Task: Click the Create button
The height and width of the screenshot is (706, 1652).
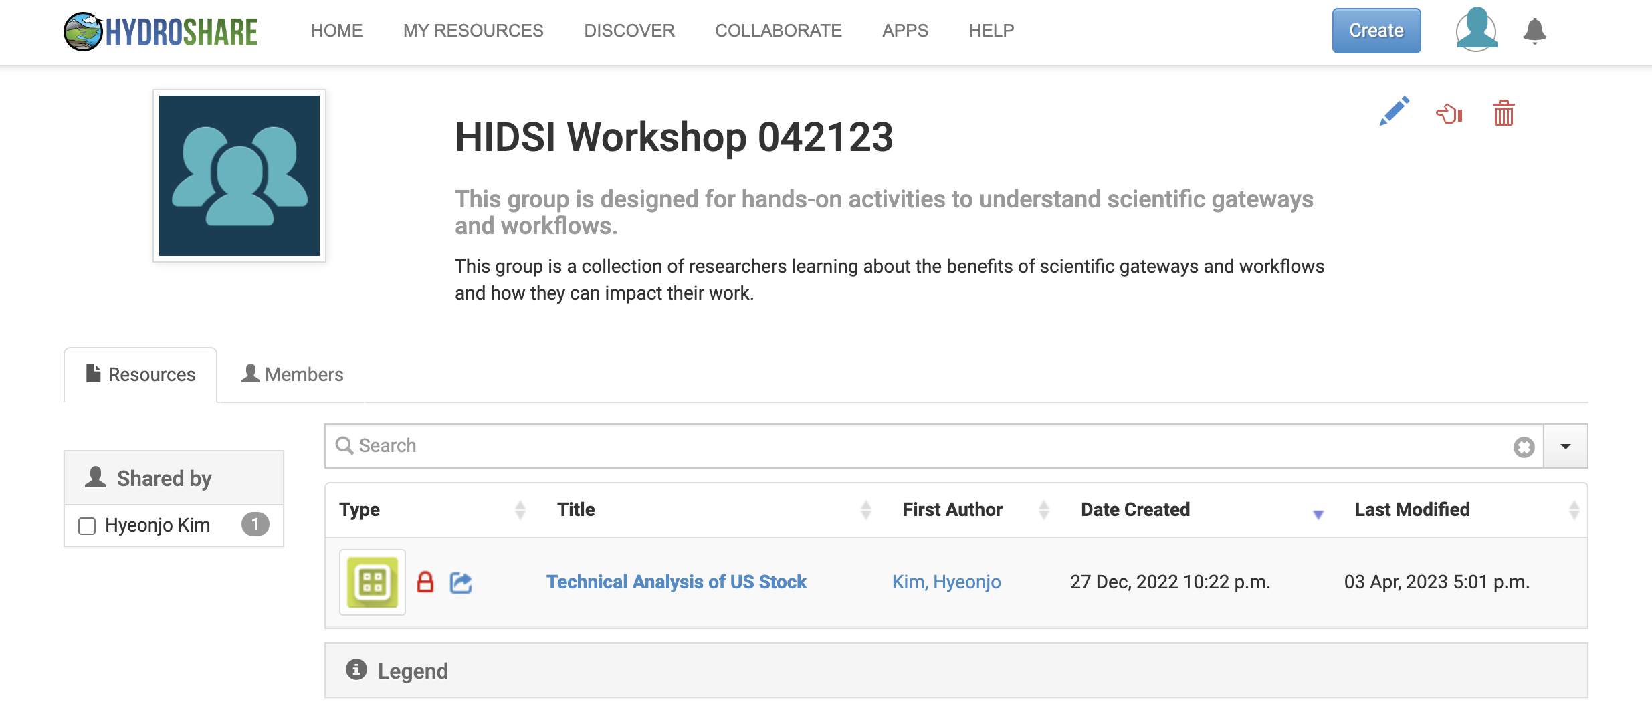Action: pyautogui.click(x=1376, y=31)
